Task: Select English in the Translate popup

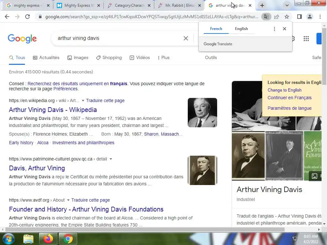Action: coord(241,29)
